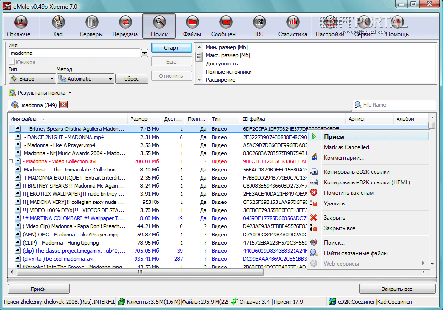Open the Файлы shared files icon
Screen dimensions: 443x310
pos(193,22)
